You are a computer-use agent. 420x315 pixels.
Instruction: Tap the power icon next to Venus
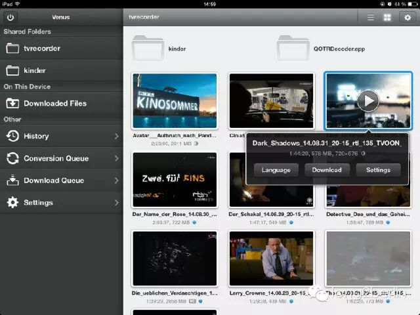10,18
